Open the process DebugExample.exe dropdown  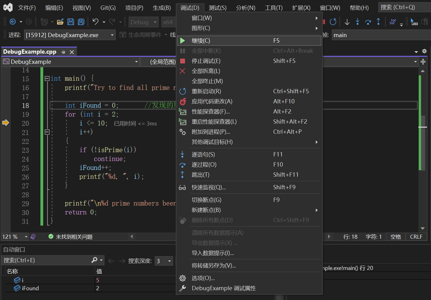pos(70,35)
